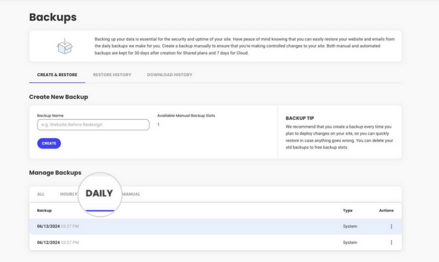
Task: Open actions menu for 06/12/2024 backup
Action: (391, 242)
